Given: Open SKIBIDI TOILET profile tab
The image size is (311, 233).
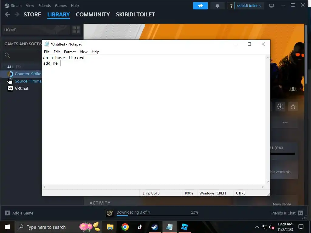Looking at the screenshot, I should [x=135, y=15].
